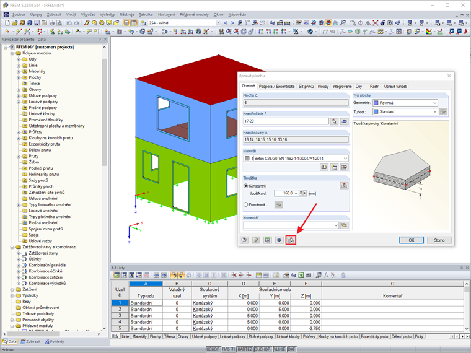Open the Geometrie Rovinná dropdown
This screenshot has width=471, height=353.
434,103
